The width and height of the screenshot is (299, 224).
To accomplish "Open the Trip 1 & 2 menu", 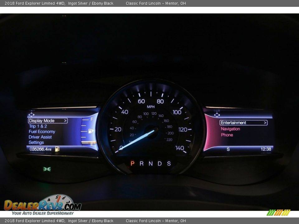I will pyautogui.click(x=38, y=126).
